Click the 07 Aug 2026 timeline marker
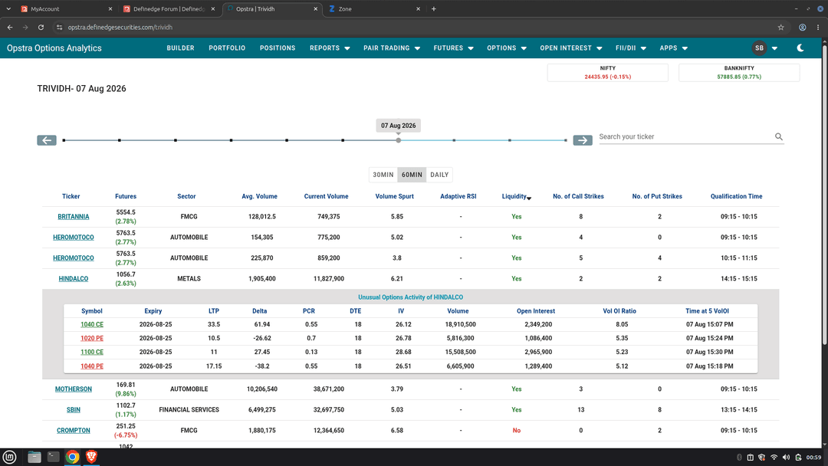828x466 pixels. (x=398, y=140)
